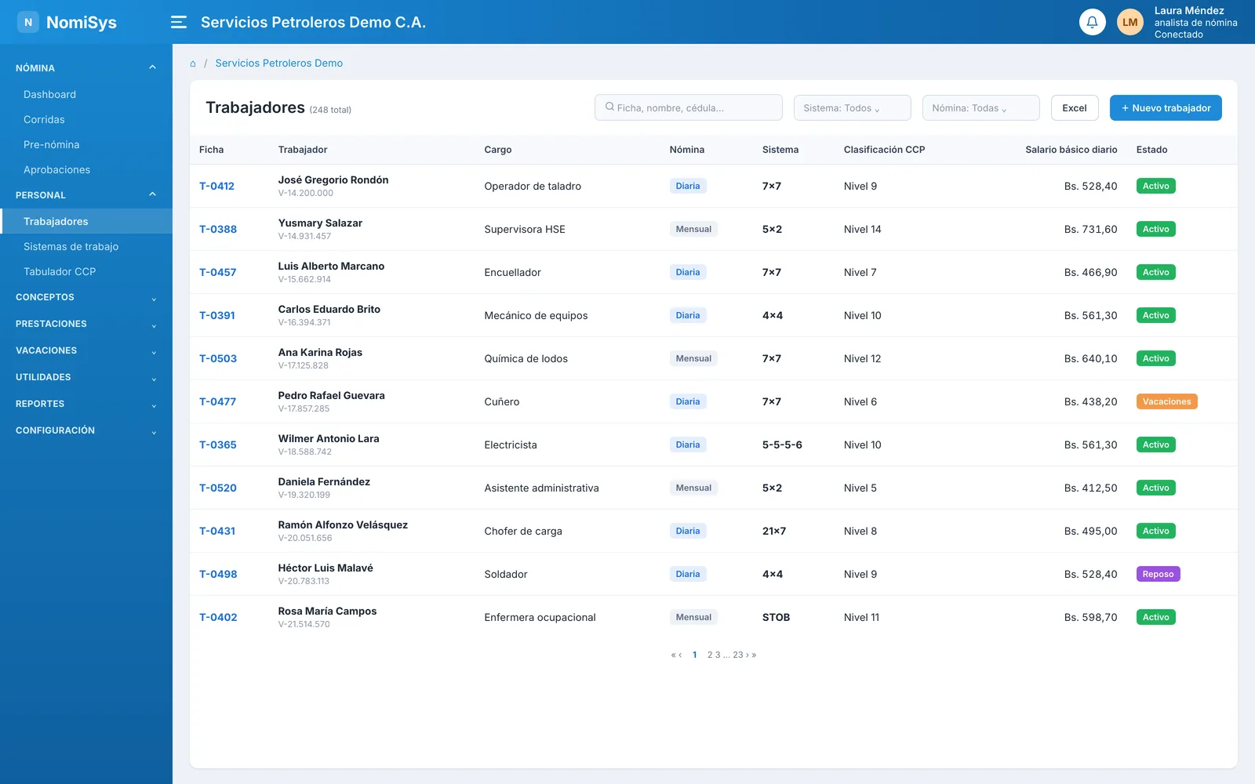Open the LM user avatar

tap(1129, 22)
